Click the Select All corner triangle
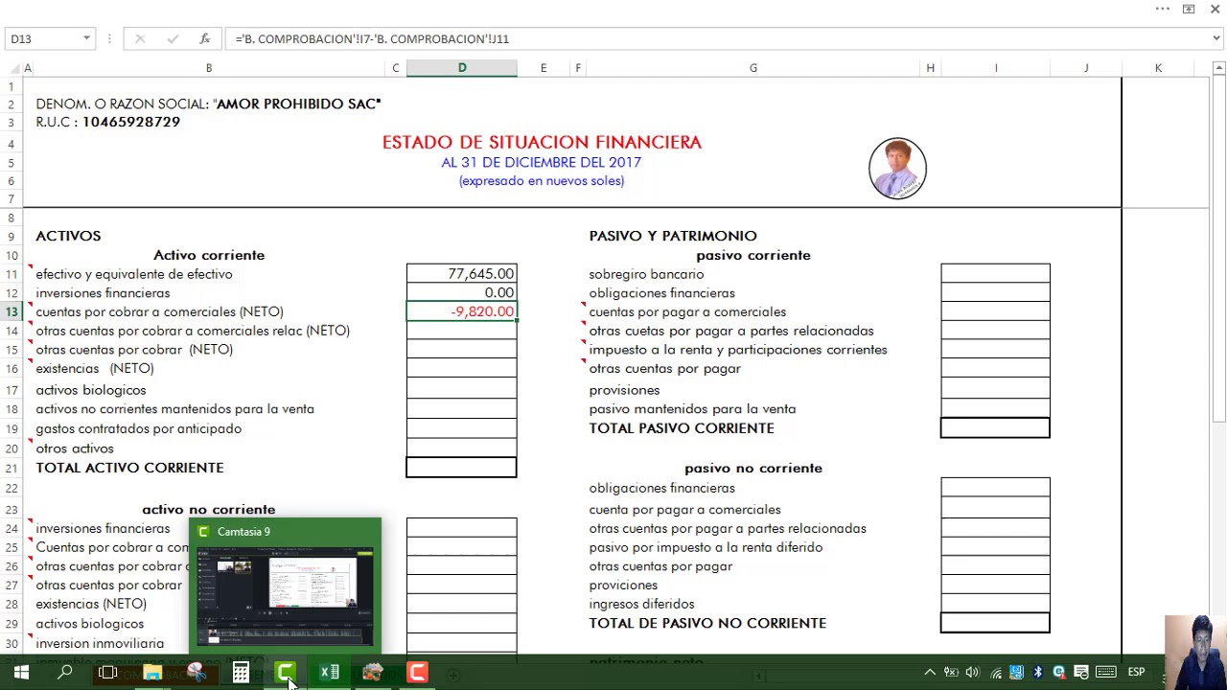Viewport: 1227px width, 690px height. (14, 68)
